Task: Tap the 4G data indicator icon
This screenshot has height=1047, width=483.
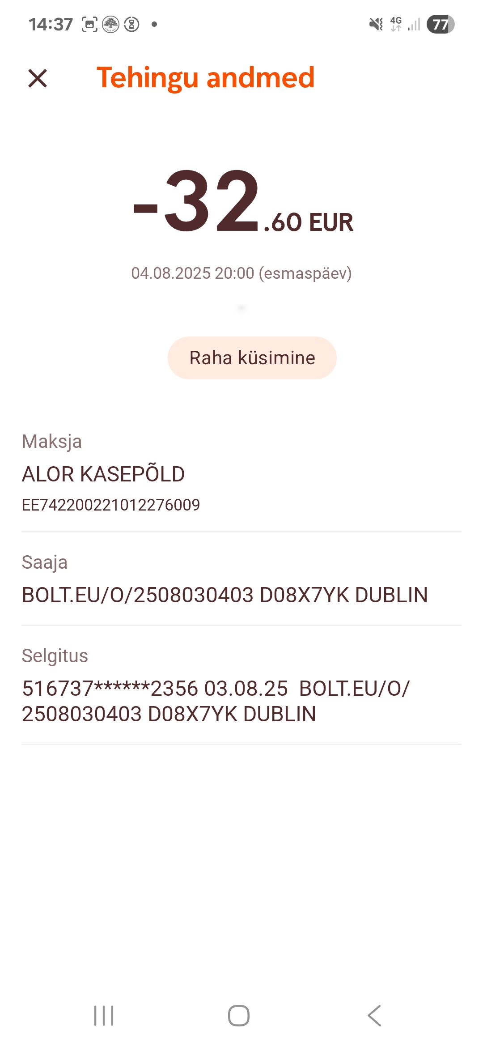Action: pyautogui.click(x=396, y=24)
